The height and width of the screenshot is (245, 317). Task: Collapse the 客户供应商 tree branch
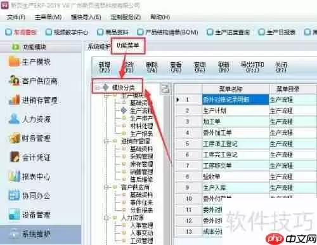pos(107,187)
